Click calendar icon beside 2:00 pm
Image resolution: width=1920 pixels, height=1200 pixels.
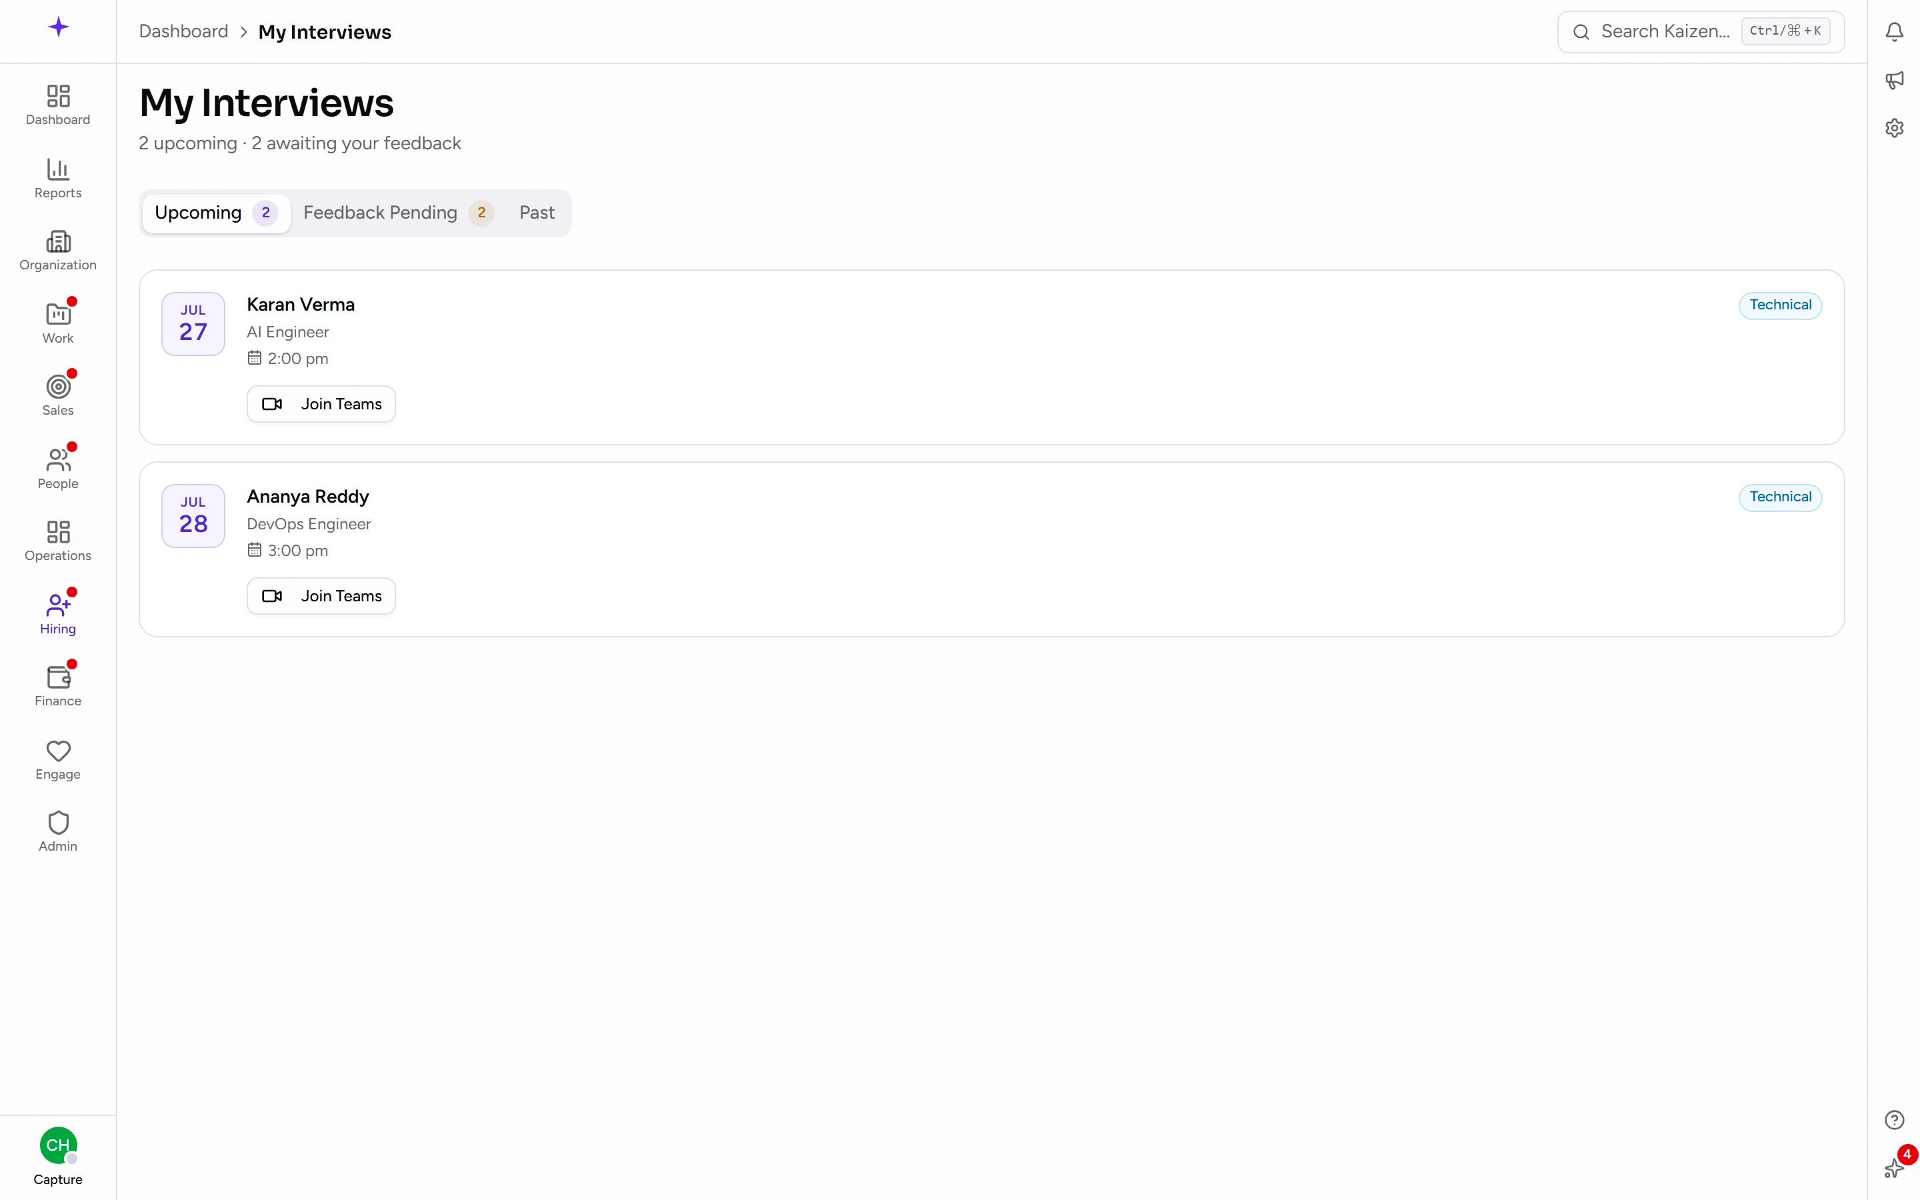tap(254, 358)
